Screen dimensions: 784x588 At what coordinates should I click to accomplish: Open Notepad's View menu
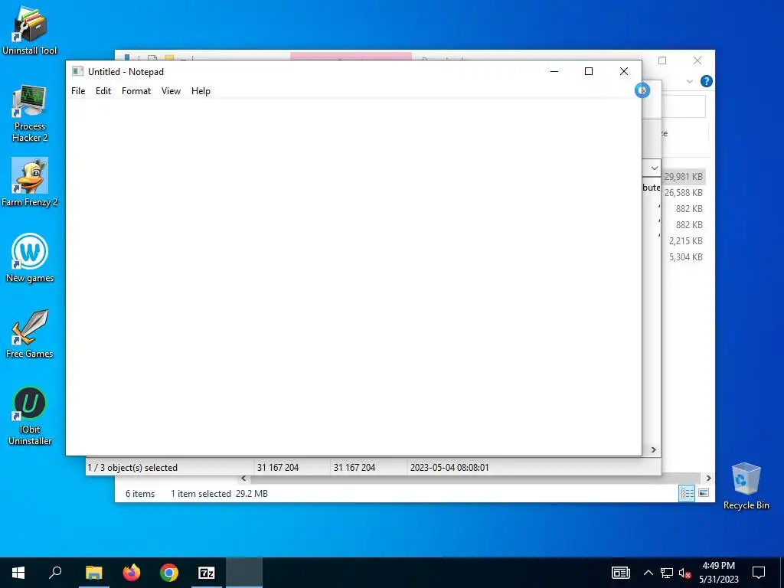point(171,91)
